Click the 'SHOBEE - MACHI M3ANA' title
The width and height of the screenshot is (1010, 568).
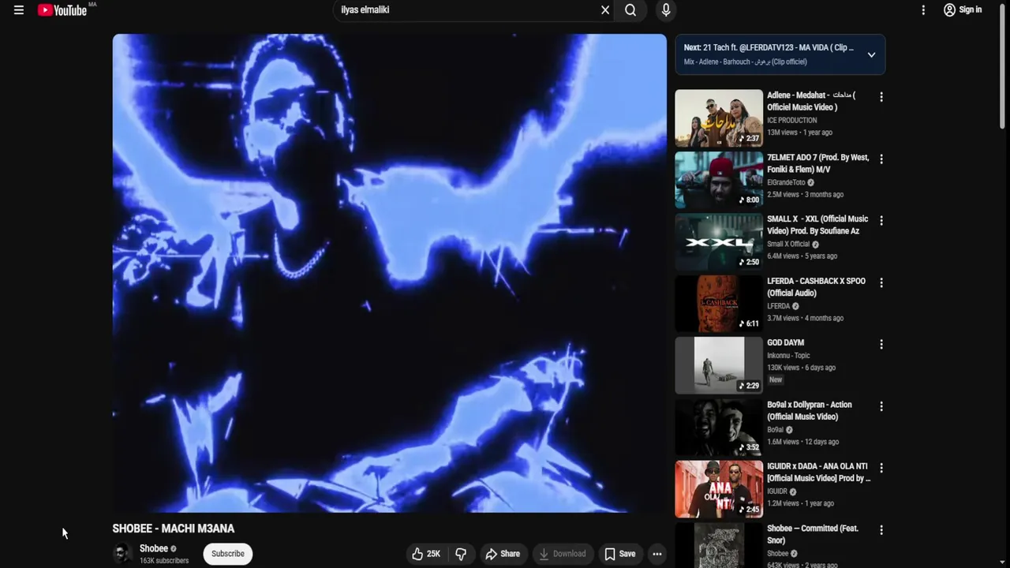[x=174, y=529]
